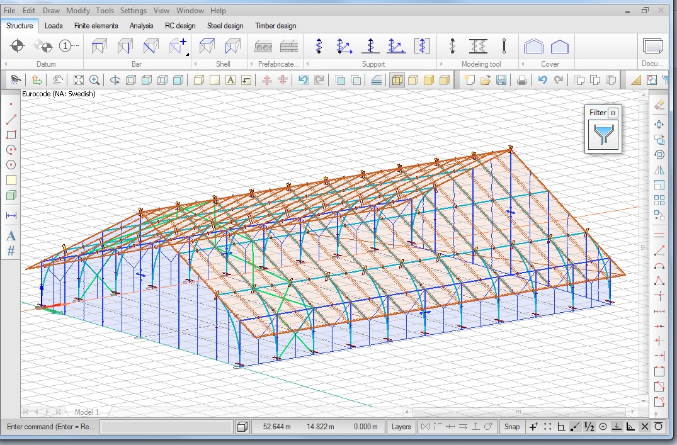Screen dimensions: 677x445
Task: Click the 14.822 m coordinate value
Action: tap(321, 427)
